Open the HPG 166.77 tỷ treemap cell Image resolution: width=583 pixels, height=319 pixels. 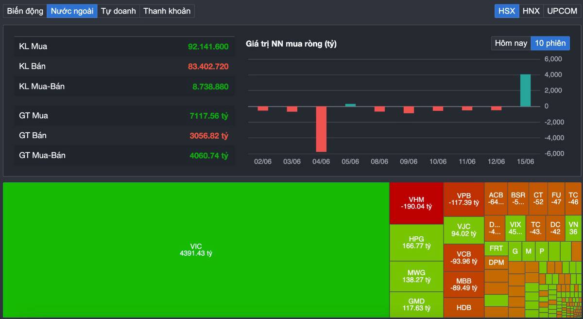(x=416, y=243)
